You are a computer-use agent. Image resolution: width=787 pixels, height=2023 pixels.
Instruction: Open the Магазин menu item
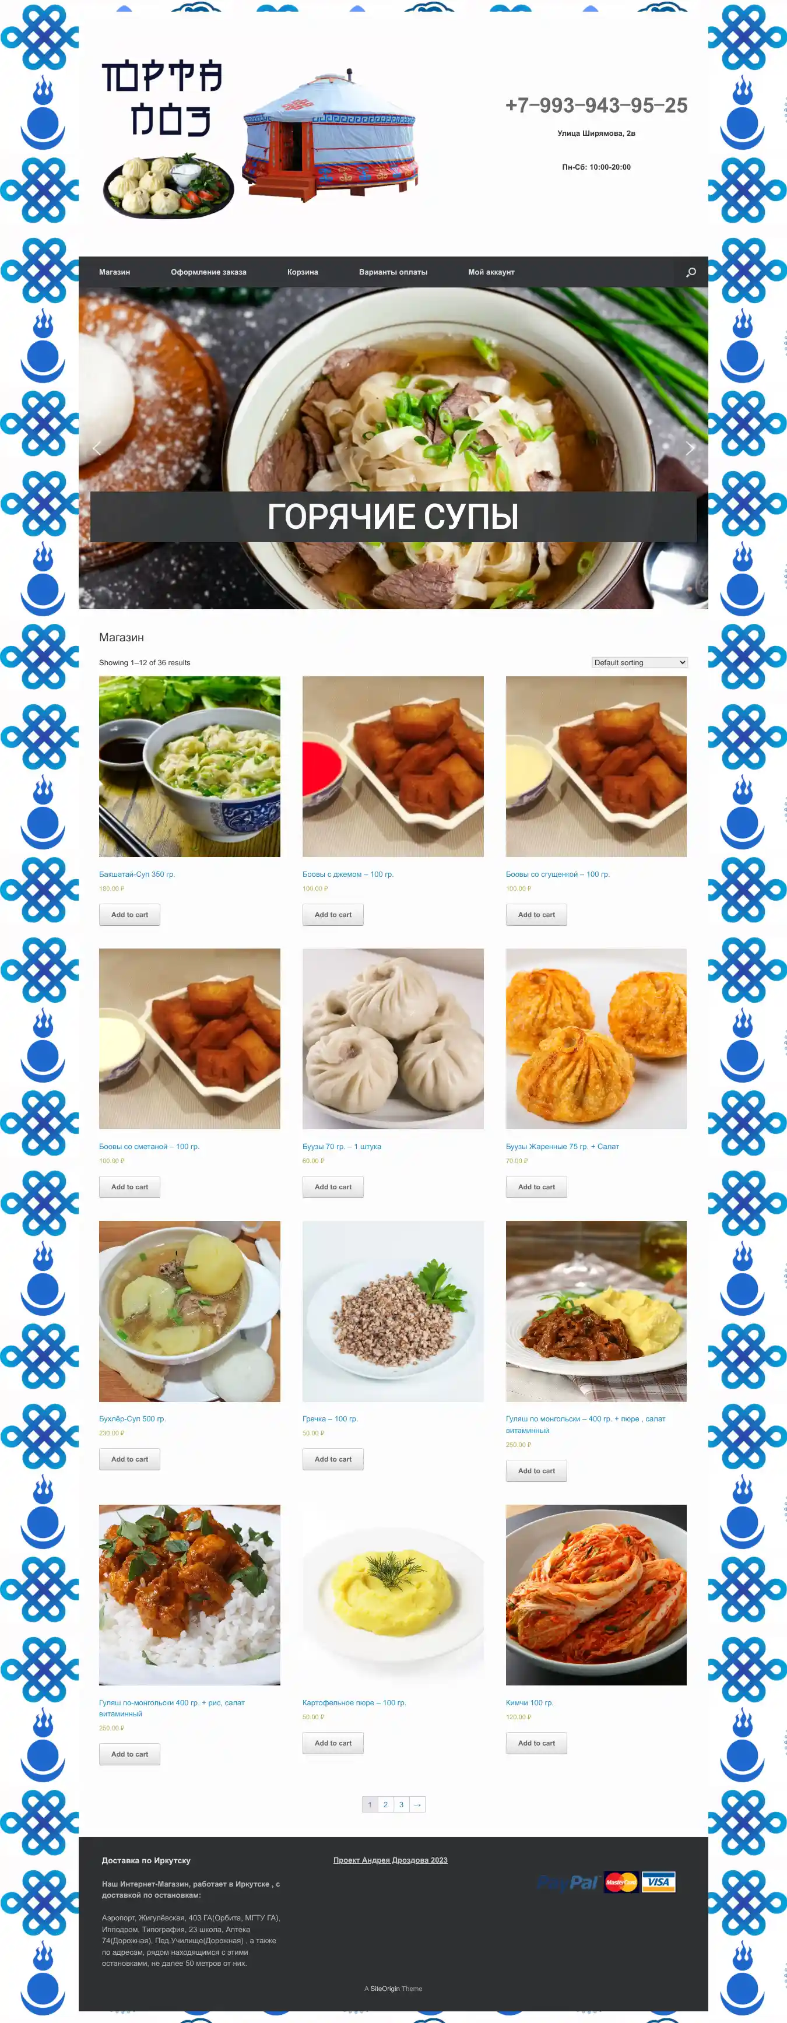(x=115, y=272)
